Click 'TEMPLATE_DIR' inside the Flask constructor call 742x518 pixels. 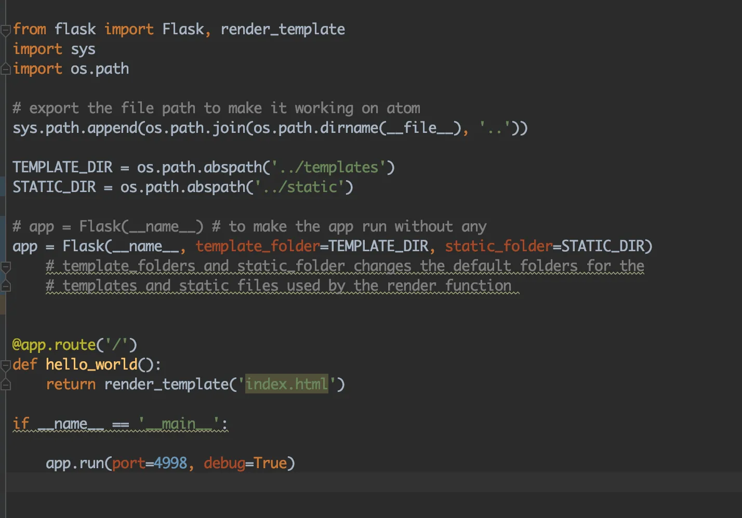378,246
